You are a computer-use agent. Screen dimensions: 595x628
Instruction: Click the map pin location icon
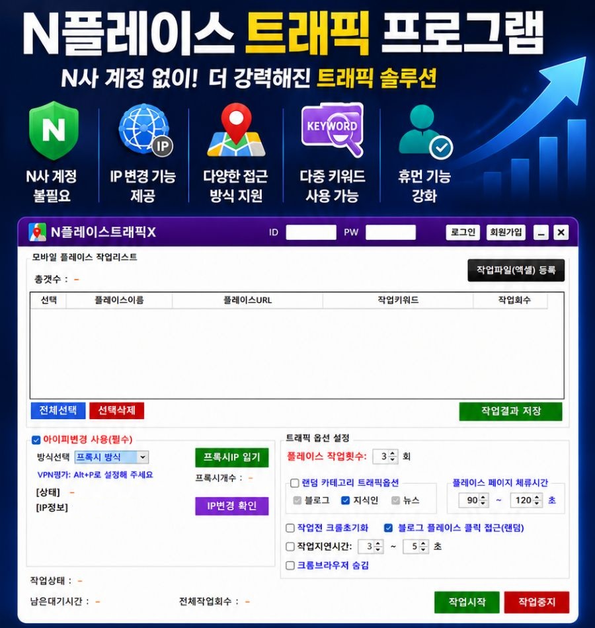pyautogui.click(x=236, y=130)
